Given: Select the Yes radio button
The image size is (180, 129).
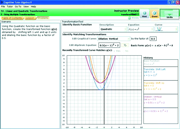Looking at the screenshot, I should coord(114,51).
